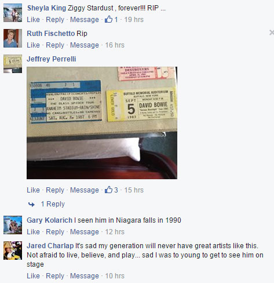Like Jeffrey Perrelli's photo comment
The image size is (274, 283).
coord(33,190)
